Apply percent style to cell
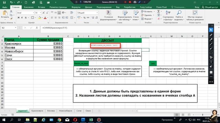 85,17
